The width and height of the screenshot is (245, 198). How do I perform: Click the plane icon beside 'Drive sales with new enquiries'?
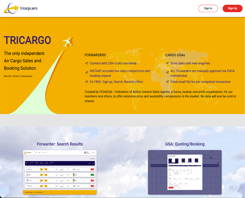point(167,63)
